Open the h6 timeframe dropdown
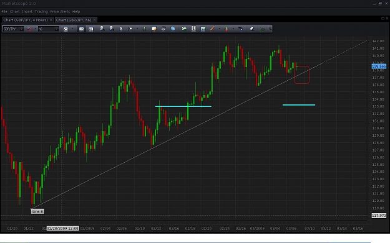This screenshot has width=390, height=243. 56,29
